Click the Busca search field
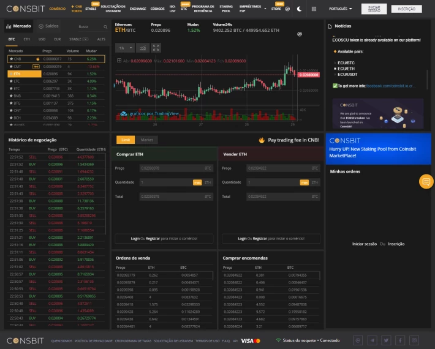 point(89,27)
